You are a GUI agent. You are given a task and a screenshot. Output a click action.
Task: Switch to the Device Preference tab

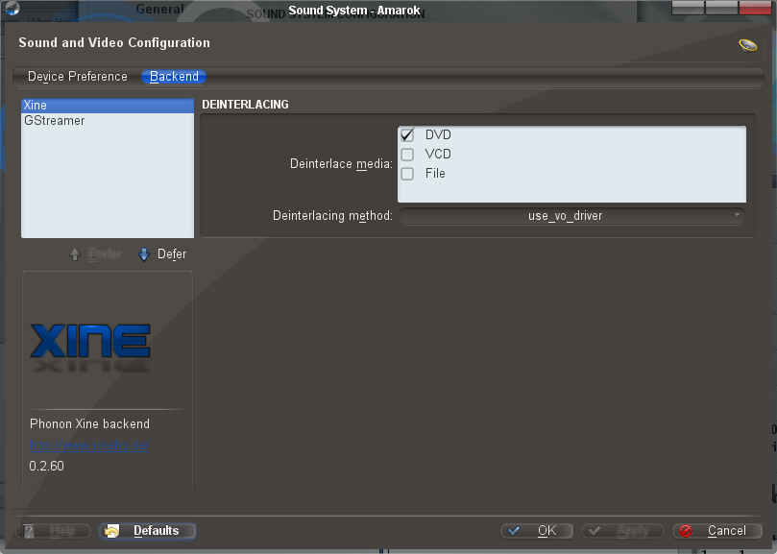point(77,76)
